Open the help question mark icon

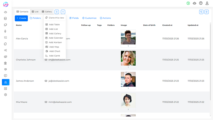201,3
